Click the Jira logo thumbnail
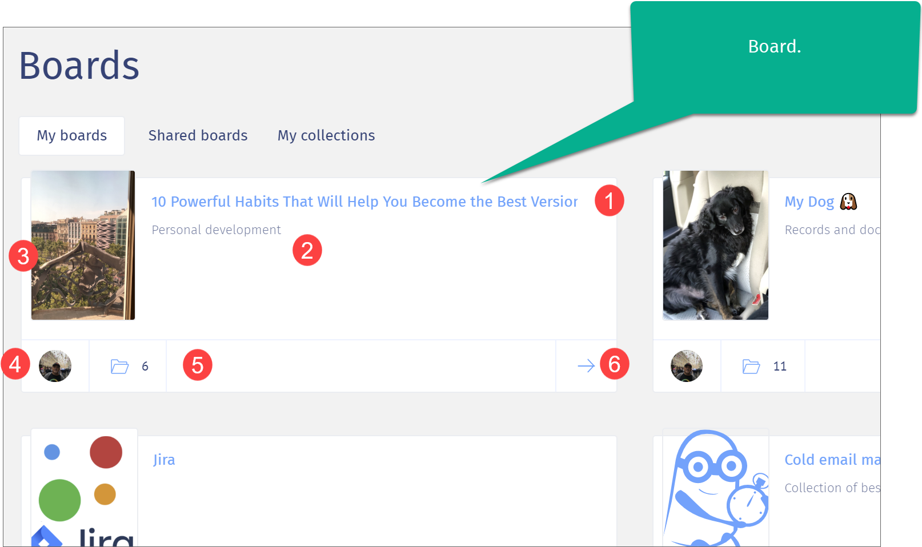 pyautogui.click(x=85, y=488)
